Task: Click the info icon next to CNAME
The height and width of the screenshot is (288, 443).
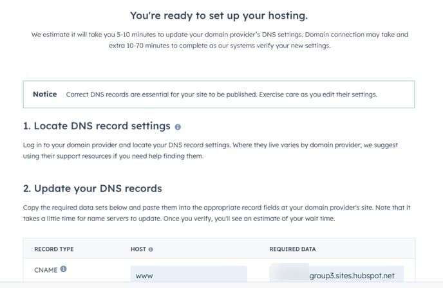Action: point(64,269)
